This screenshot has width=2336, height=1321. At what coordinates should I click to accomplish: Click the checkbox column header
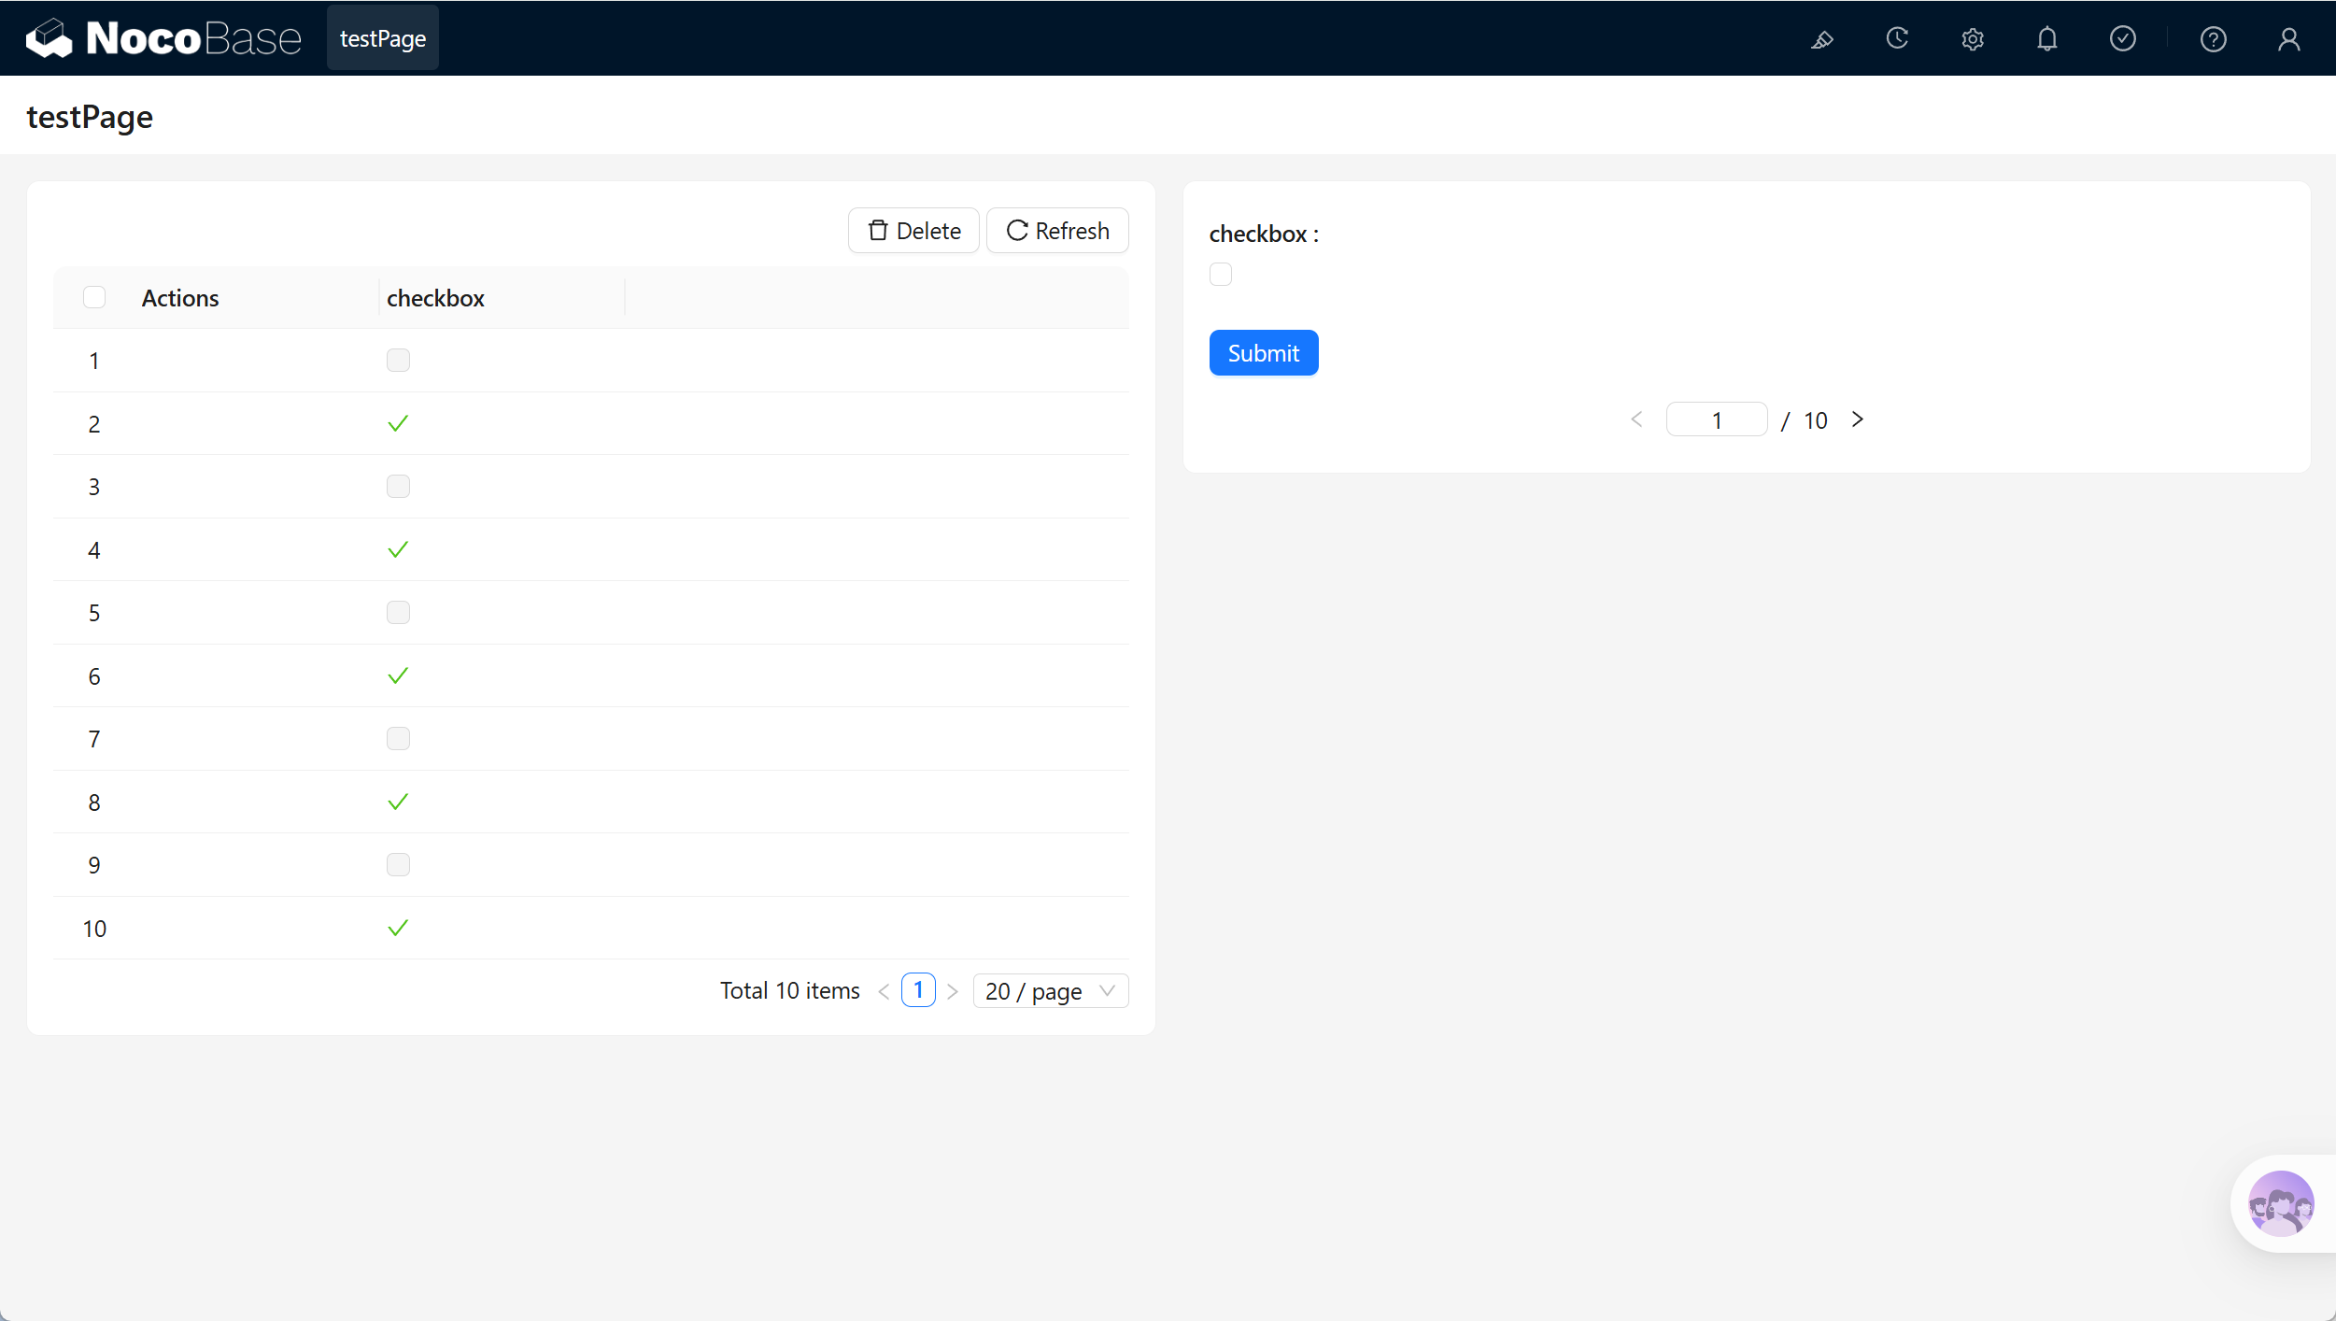click(435, 298)
